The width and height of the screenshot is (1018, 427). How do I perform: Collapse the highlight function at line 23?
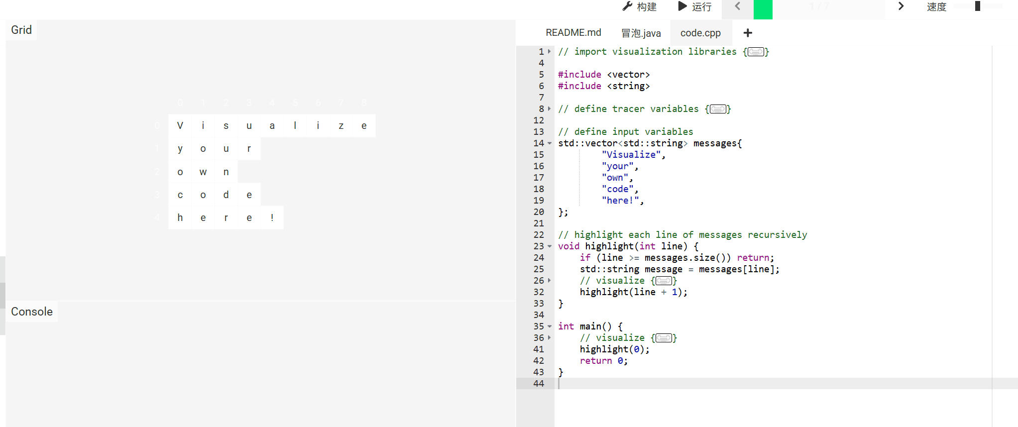click(x=549, y=246)
